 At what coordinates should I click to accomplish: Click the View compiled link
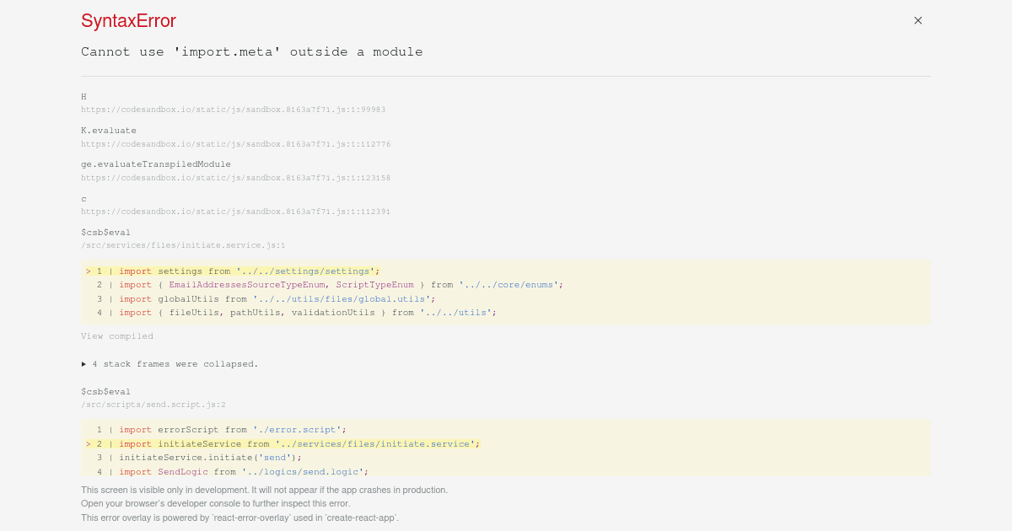pos(116,335)
